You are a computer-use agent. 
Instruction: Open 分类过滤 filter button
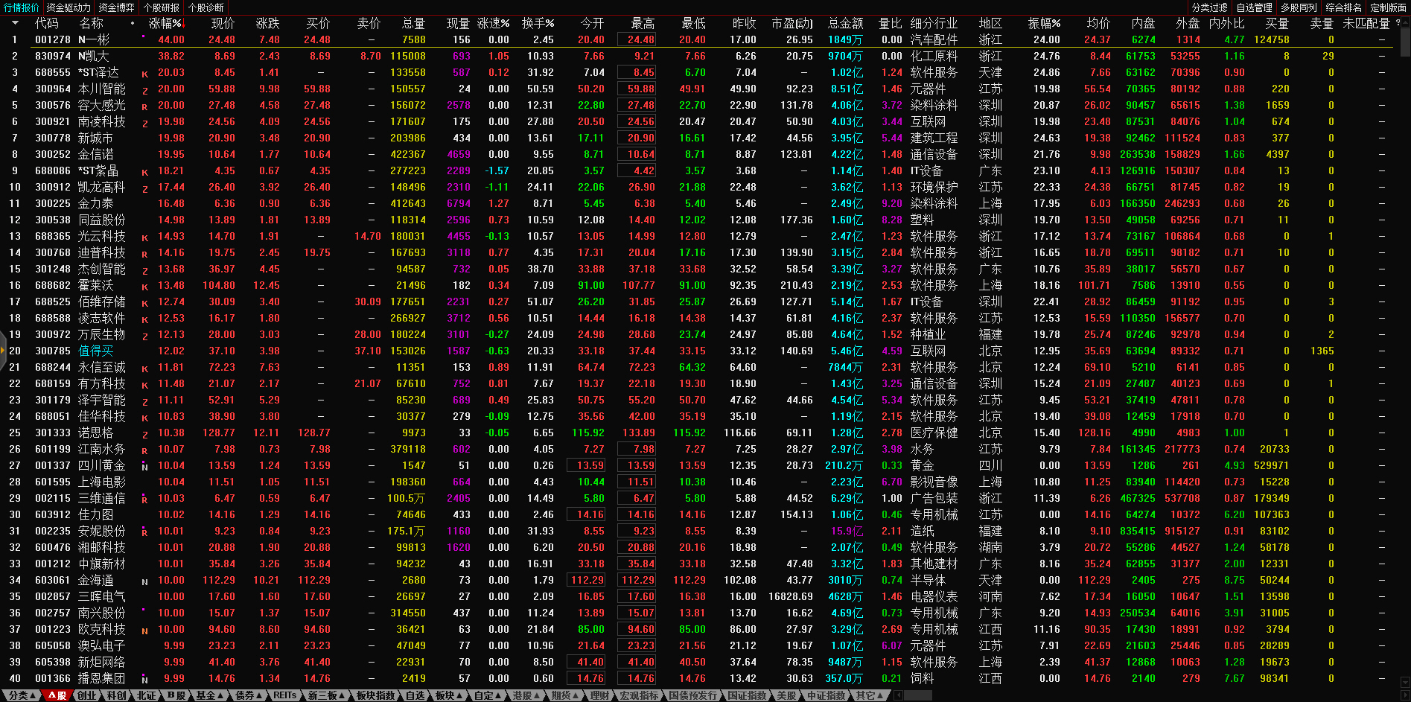click(1209, 7)
